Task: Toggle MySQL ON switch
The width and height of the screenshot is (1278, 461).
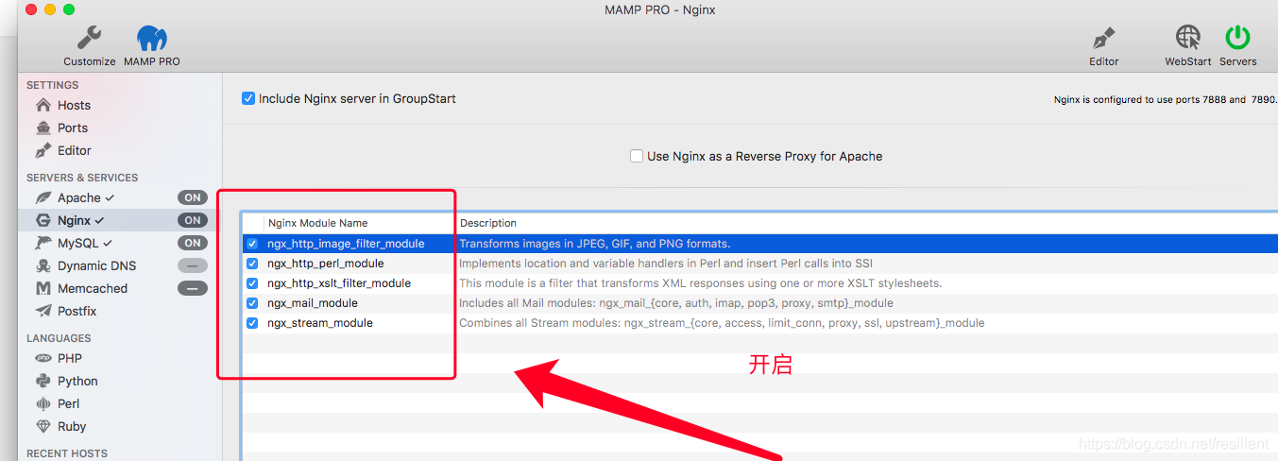Action: coord(193,243)
